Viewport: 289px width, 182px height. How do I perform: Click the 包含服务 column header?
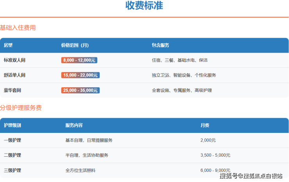(160, 45)
